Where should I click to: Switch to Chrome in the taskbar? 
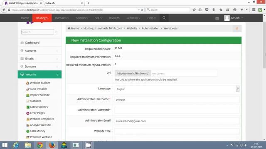40,145
